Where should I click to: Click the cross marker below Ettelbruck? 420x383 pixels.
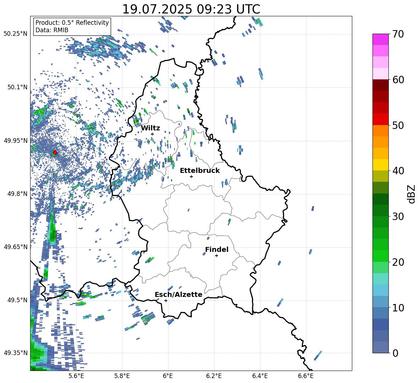(x=191, y=176)
